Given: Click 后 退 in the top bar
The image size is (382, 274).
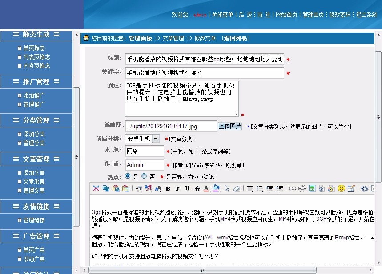Looking at the screenshot, I should 245,15.
